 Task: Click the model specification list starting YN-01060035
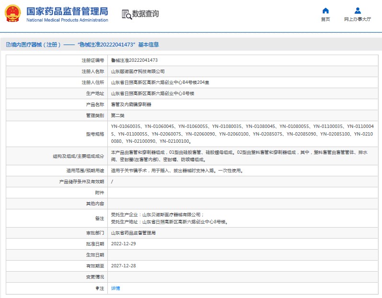[243, 134]
